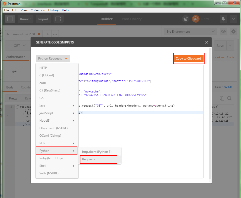
Task: Select Requests in Python submenu
Action: click(100, 159)
